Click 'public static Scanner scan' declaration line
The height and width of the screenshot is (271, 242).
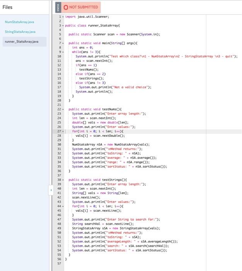coord(114,34)
